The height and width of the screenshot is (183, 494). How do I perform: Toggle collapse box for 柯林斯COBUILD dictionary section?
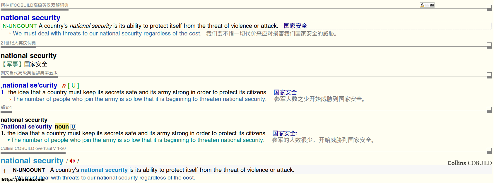[489, 8]
